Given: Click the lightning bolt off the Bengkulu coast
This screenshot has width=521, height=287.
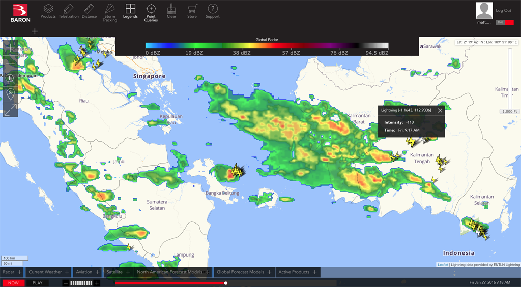Looking at the screenshot, I should (129, 247).
